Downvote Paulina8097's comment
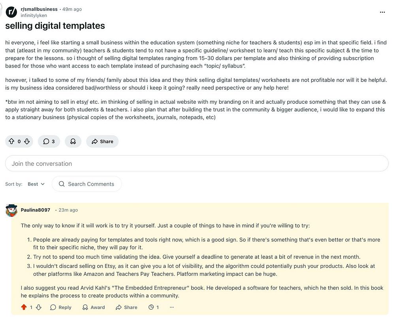The width and height of the screenshot is (395, 317). point(39,307)
